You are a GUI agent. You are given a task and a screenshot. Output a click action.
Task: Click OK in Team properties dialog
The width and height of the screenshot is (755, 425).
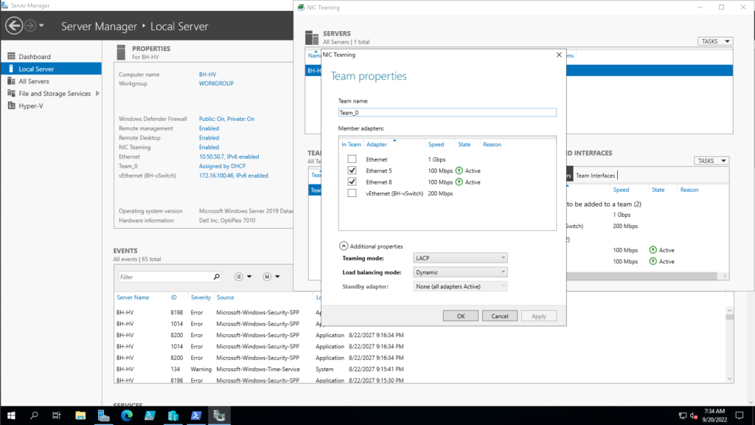(460, 316)
